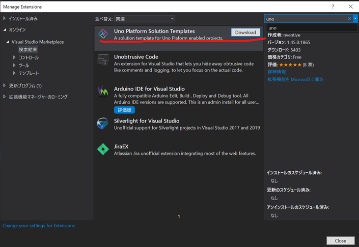Expand 拡張機能マネージャーのローミング node

tap(5, 97)
